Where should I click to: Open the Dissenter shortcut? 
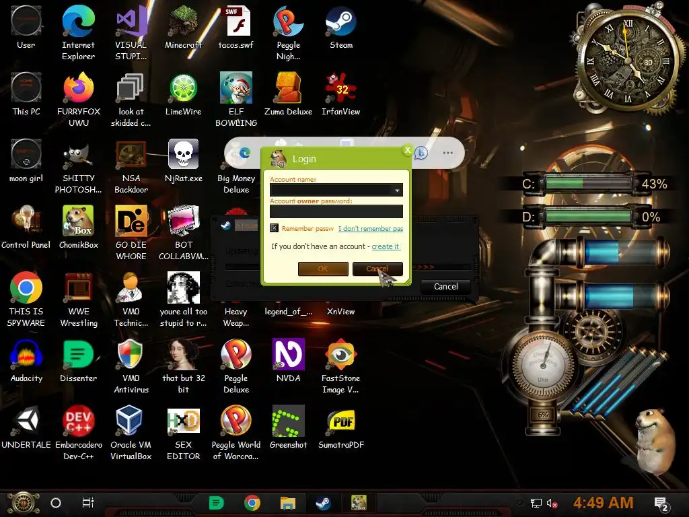pos(78,361)
